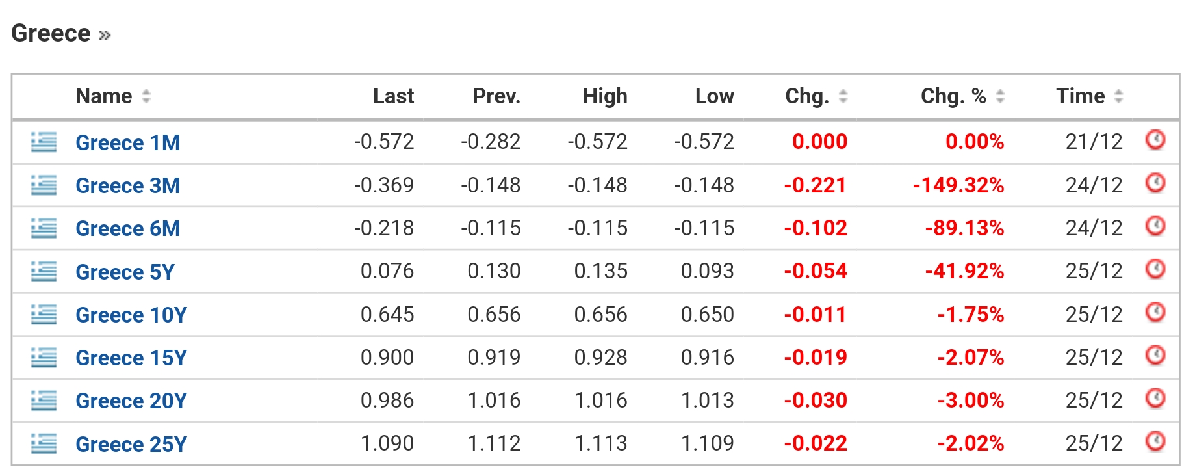The width and height of the screenshot is (1195, 474).
Task: Sort table by Time column arrows
Action: (1118, 96)
